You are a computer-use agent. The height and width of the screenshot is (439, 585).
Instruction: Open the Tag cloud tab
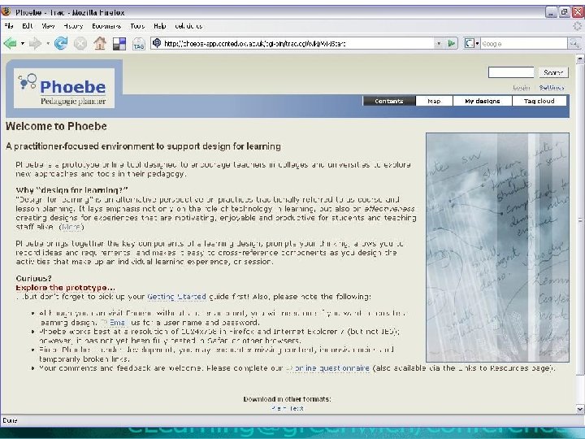point(539,101)
